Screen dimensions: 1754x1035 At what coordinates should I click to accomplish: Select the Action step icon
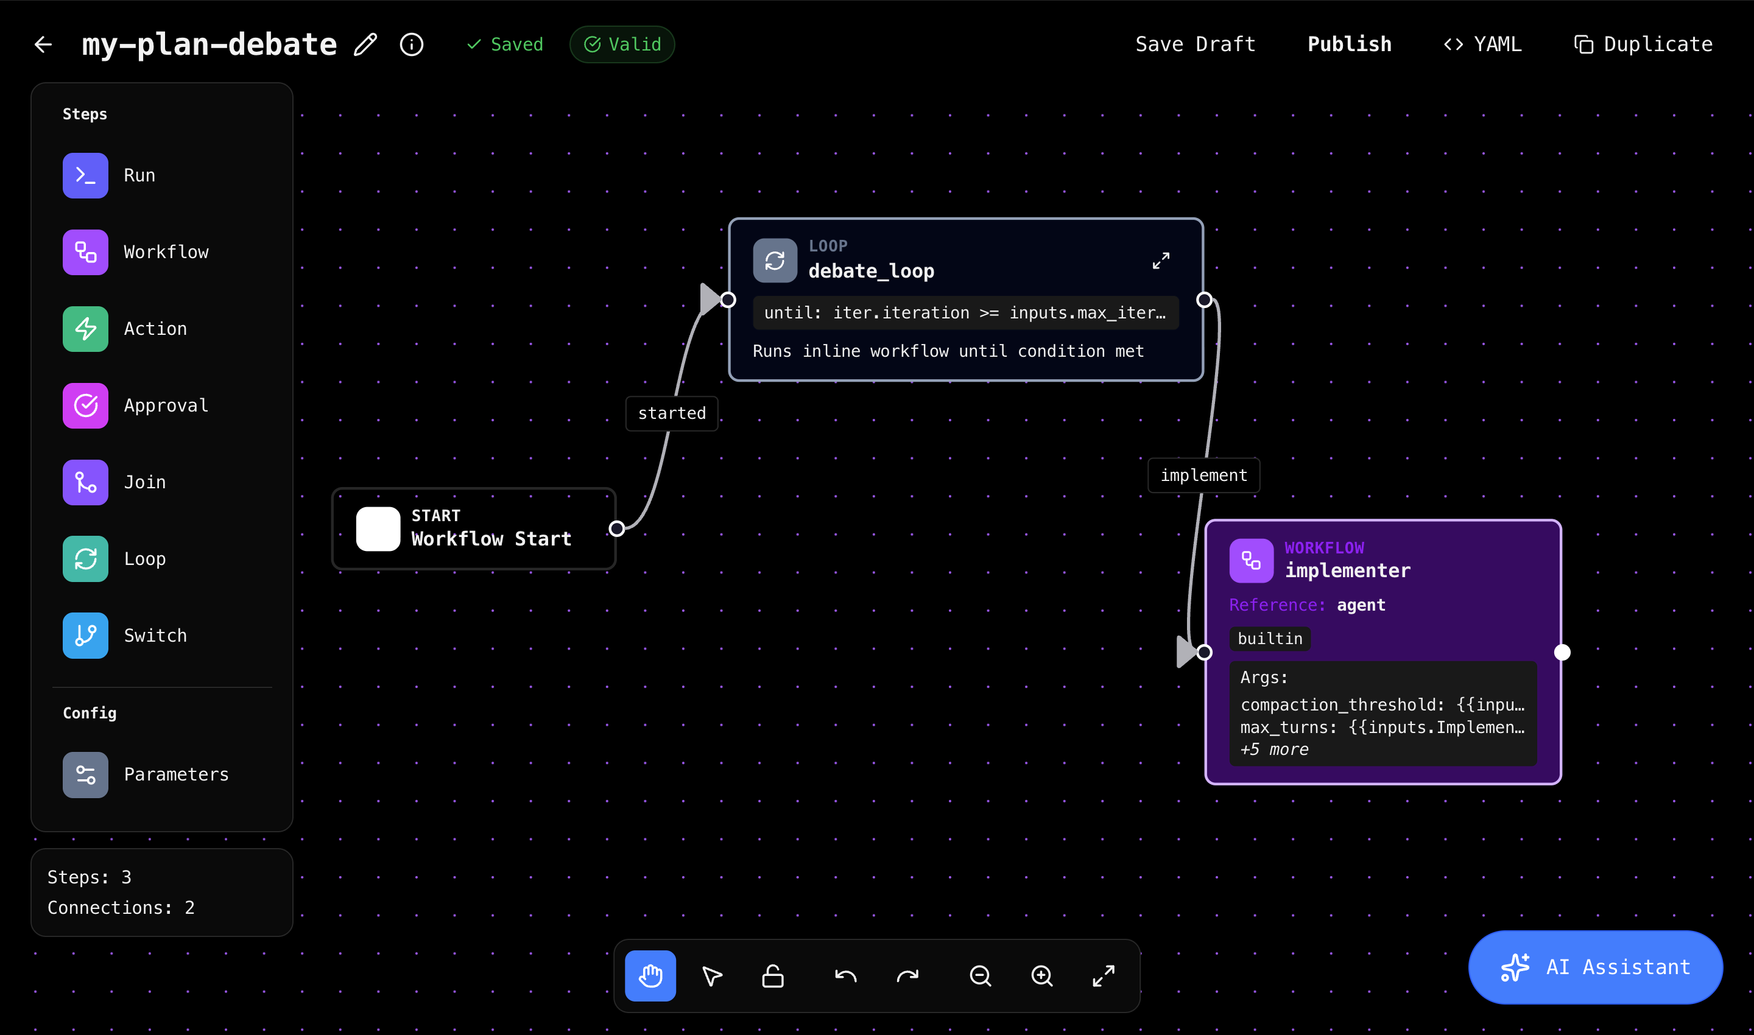pyautogui.click(x=85, y=329)
